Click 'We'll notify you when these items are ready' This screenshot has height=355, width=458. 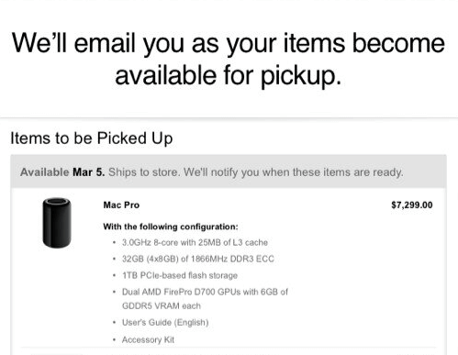point(293,172)
